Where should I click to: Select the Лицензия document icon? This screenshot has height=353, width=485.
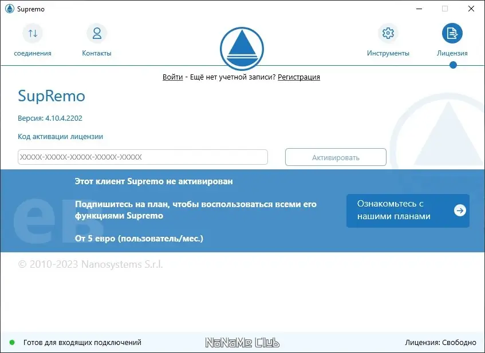coord(452,33)
